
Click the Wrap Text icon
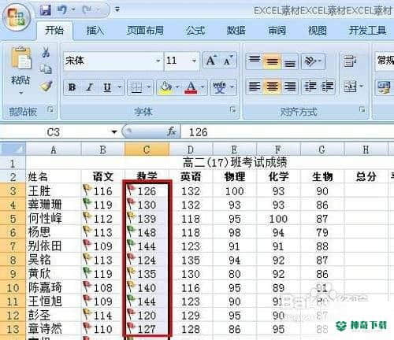click(350, 61)
